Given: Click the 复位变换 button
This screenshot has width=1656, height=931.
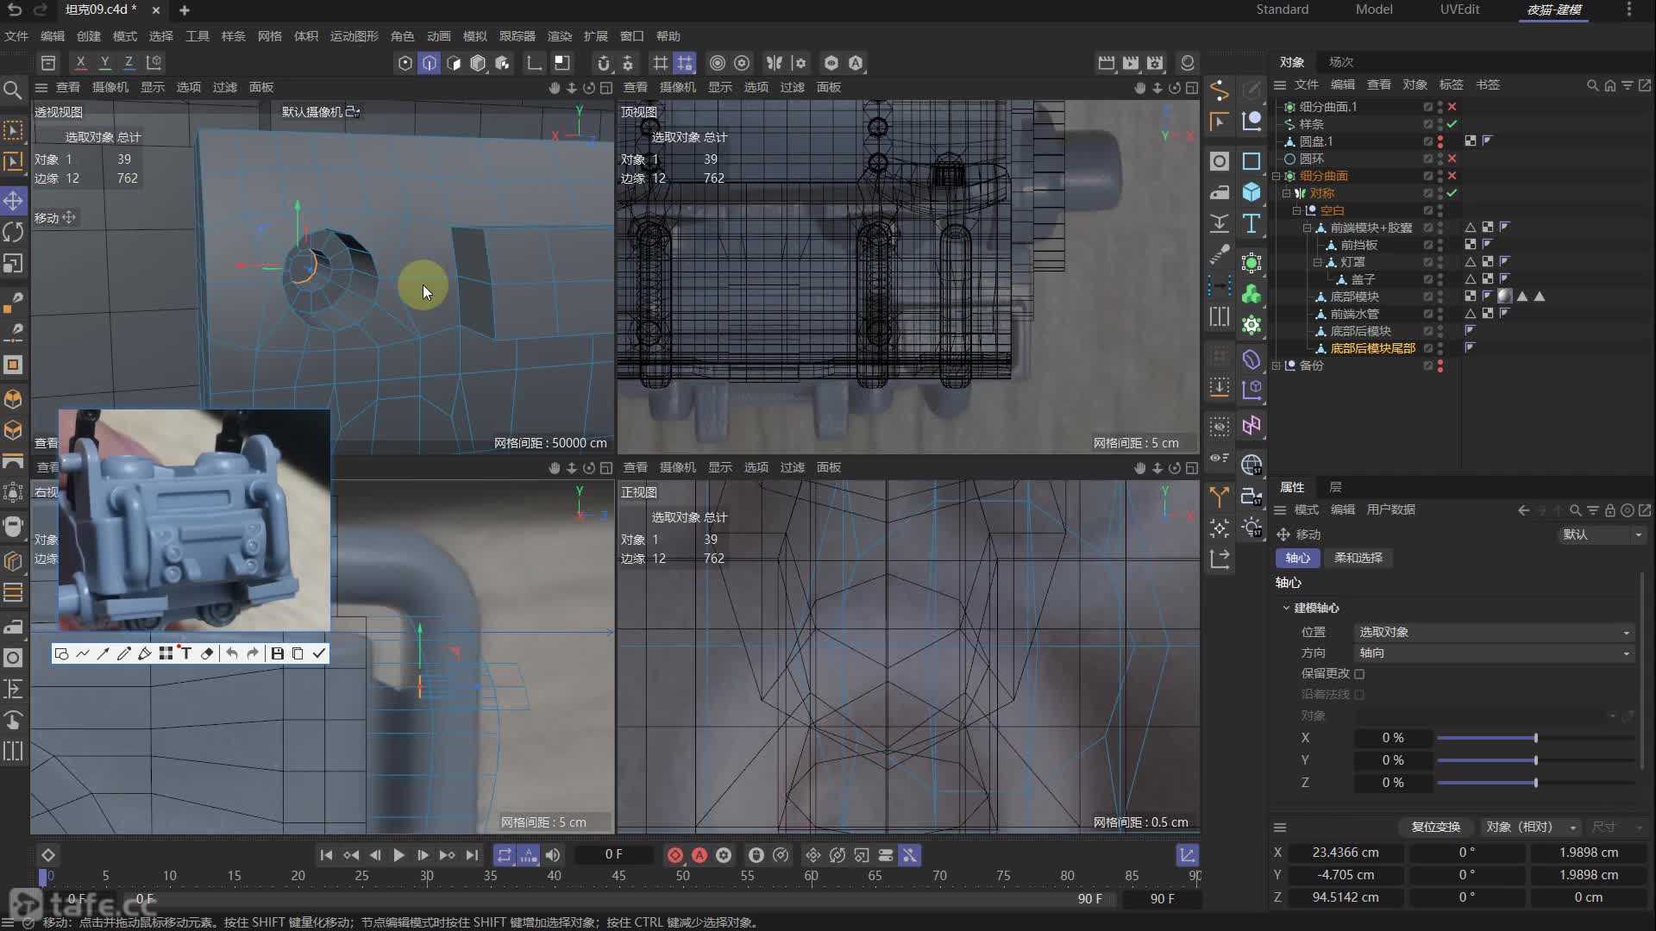Looking at the screenshot, I should [x=1435, y=827].
